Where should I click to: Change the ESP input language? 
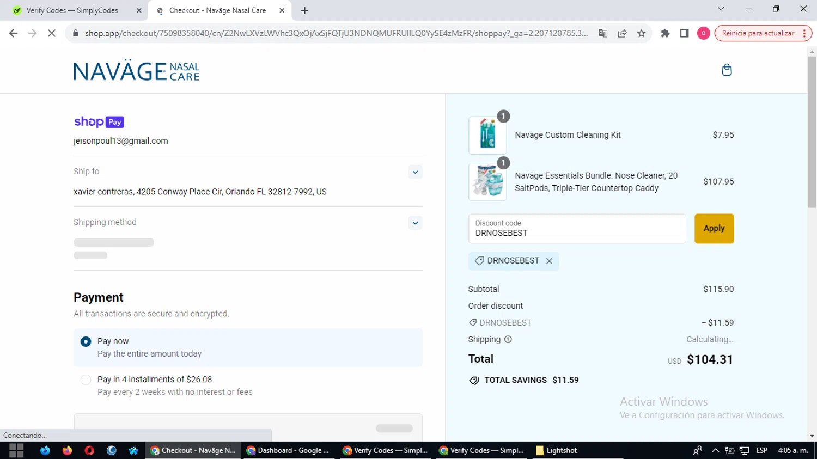(x=761, y=450)
